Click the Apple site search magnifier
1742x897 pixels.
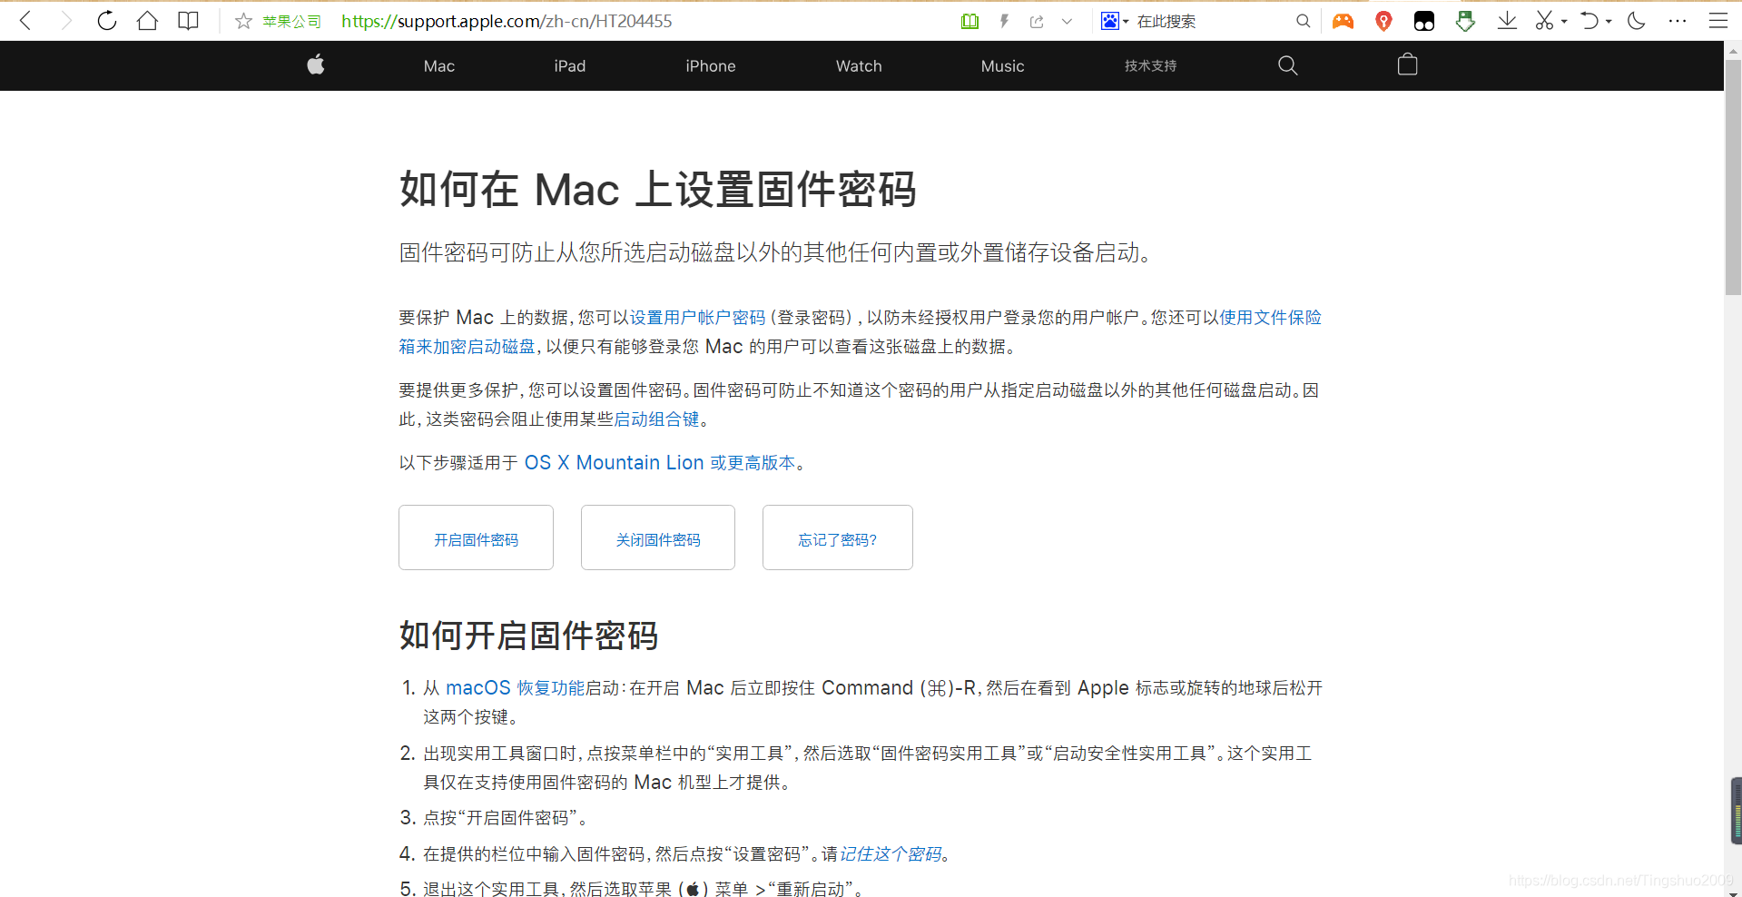pos(1287,65)
